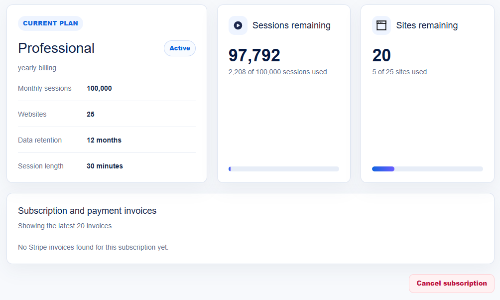Click the Monthly sessions label
500x300 pixels.
tap(45, 88)
